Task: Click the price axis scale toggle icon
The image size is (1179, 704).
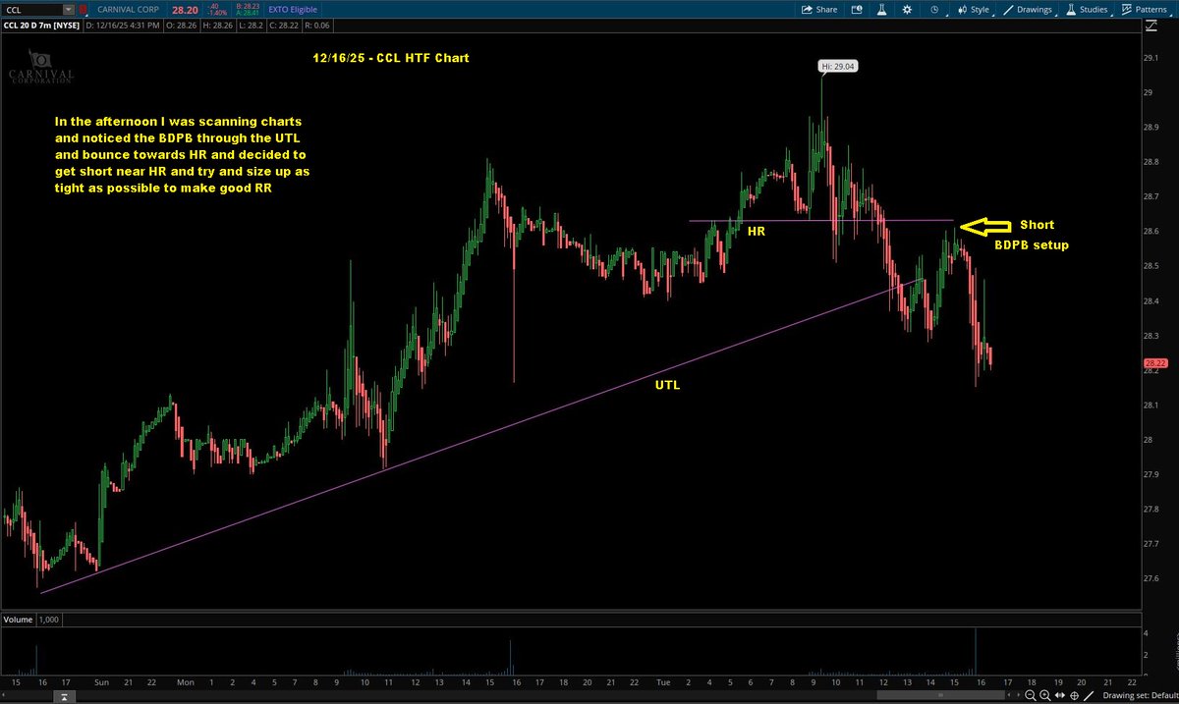Action: (1151, 26)
